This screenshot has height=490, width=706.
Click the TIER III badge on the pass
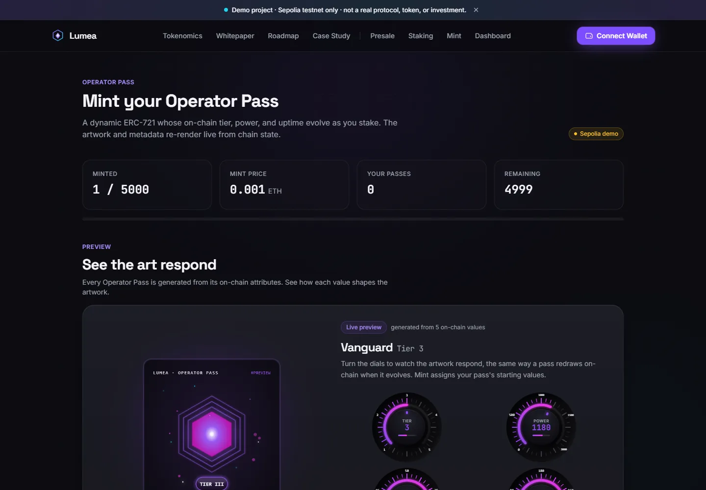click(x=212, y=484)
